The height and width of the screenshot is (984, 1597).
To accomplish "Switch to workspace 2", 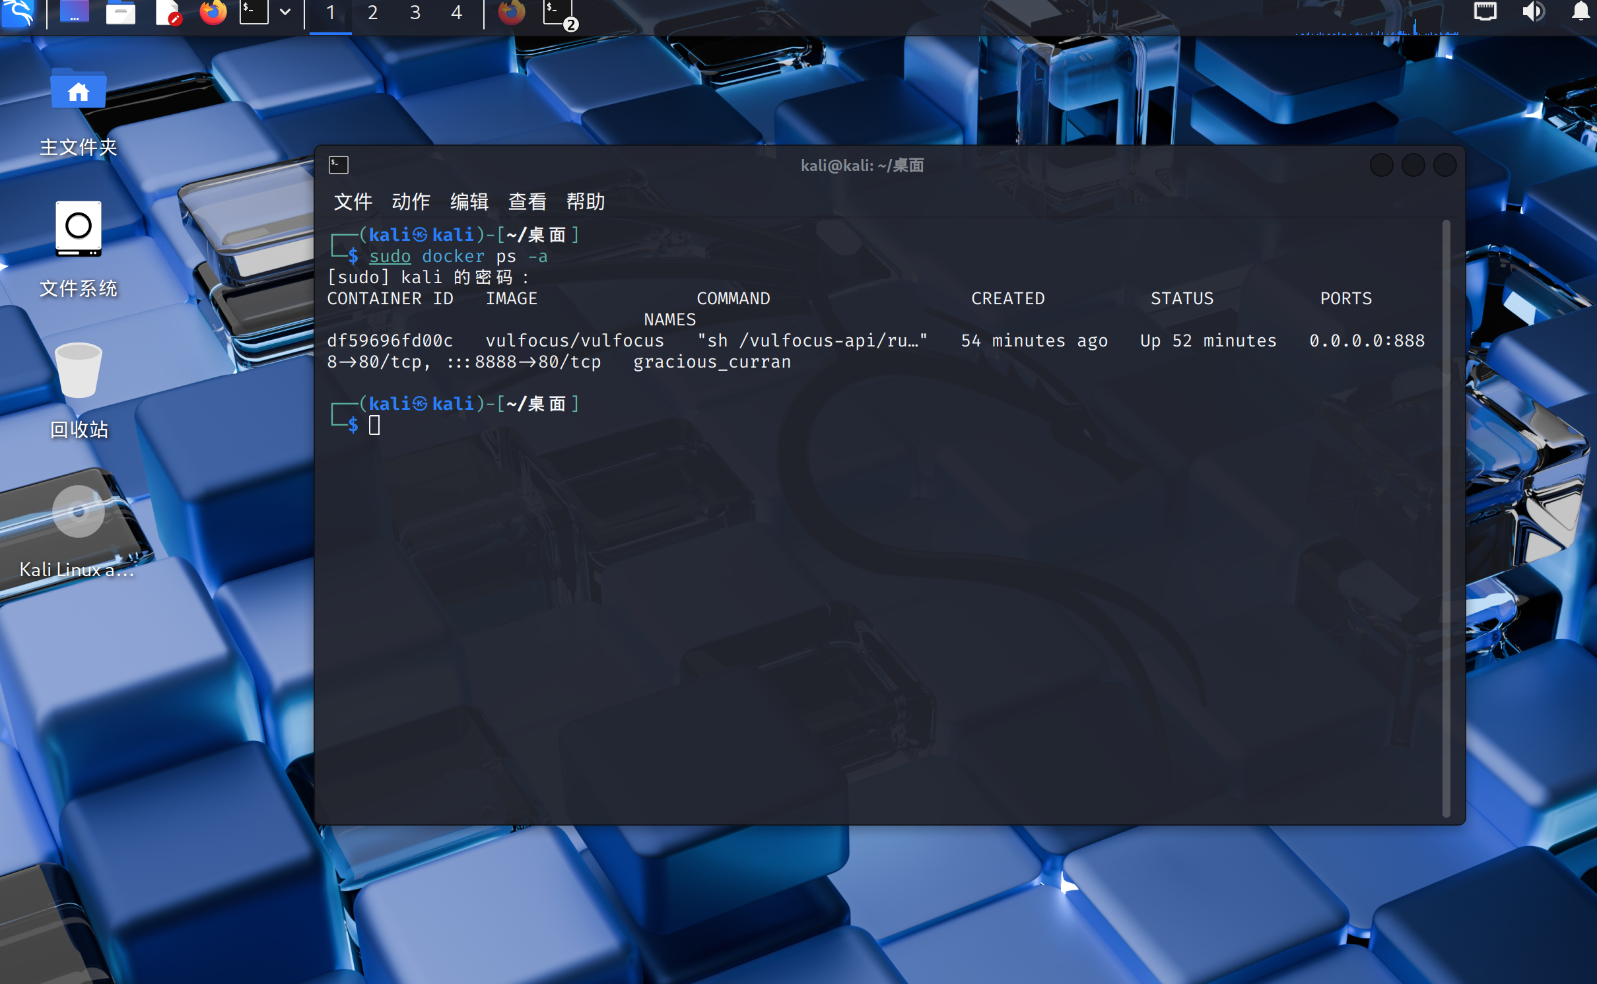I will [372, 12].
